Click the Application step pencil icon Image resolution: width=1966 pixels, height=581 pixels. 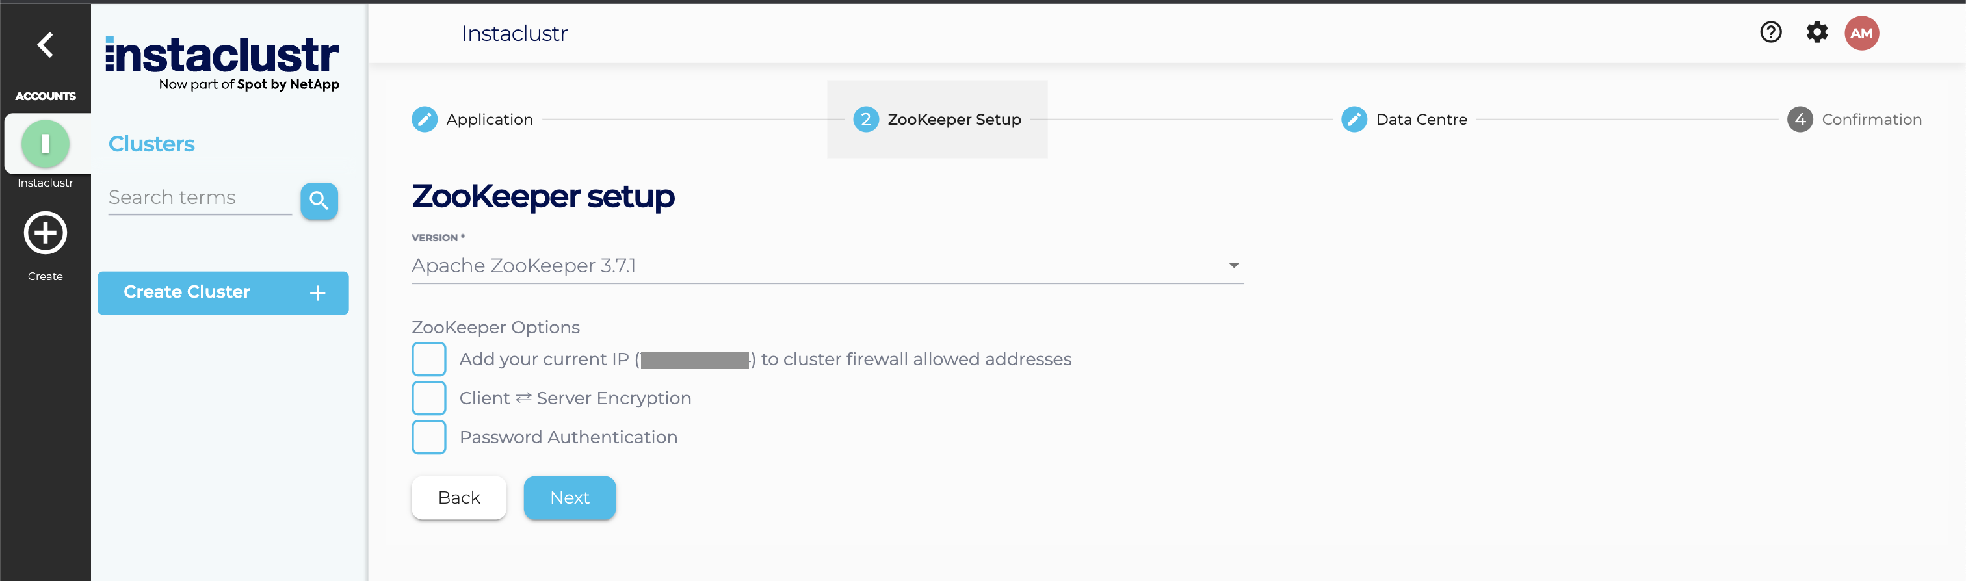pos(425,120)
